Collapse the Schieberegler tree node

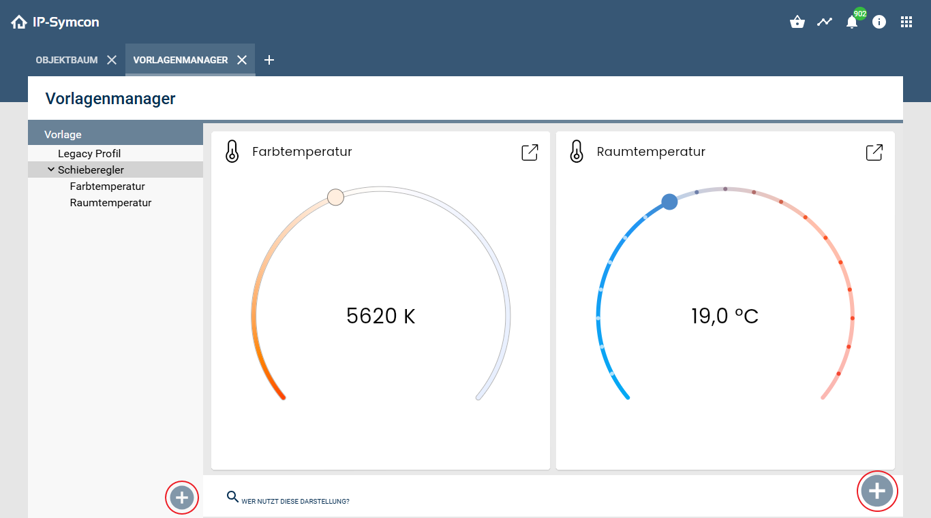pos(51,169)
